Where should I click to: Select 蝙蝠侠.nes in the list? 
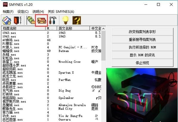pos(11,51)
